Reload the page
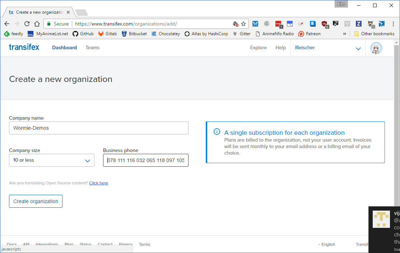 [x=27, y=24]
